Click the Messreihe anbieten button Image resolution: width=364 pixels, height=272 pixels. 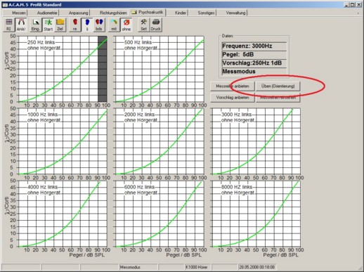[233, 86]
